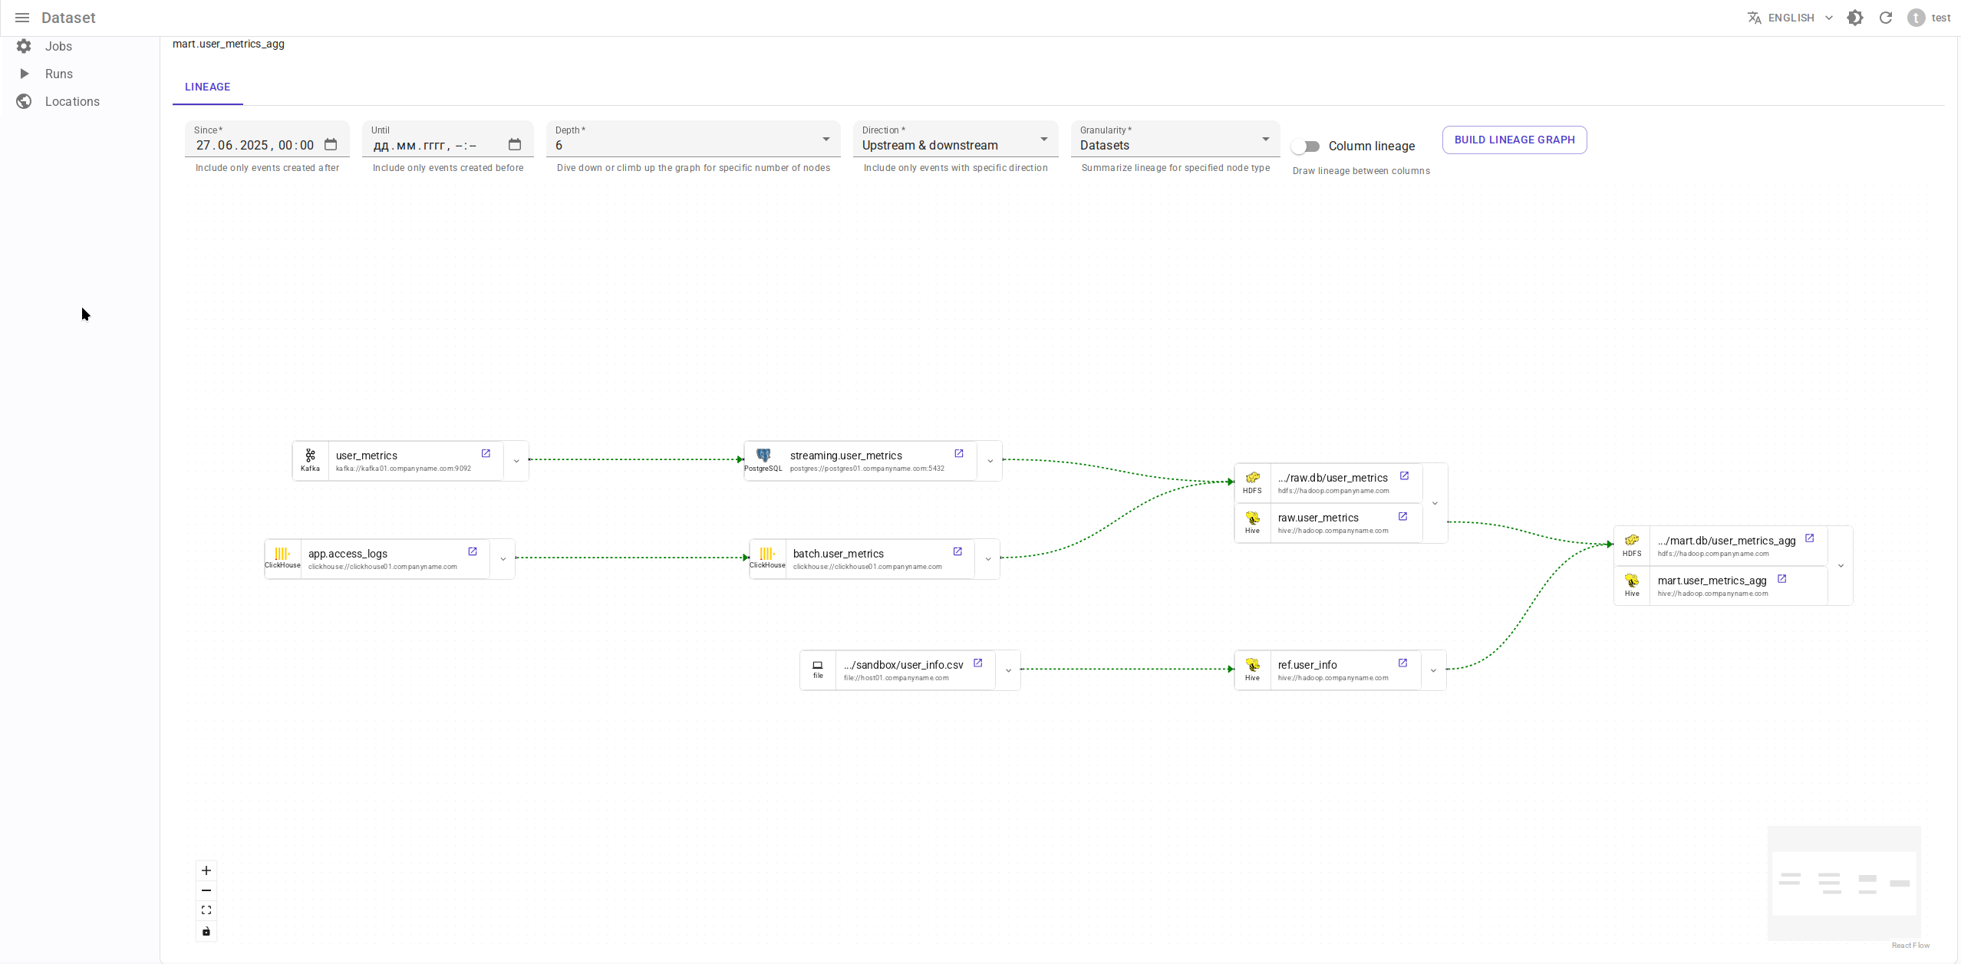Go to Runs in the sidebar

pyautogui.click(x=59, y=74)
